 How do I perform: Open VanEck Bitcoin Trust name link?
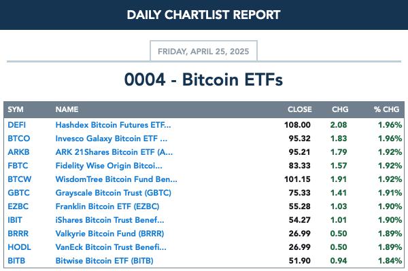click(x=111, y=247)
